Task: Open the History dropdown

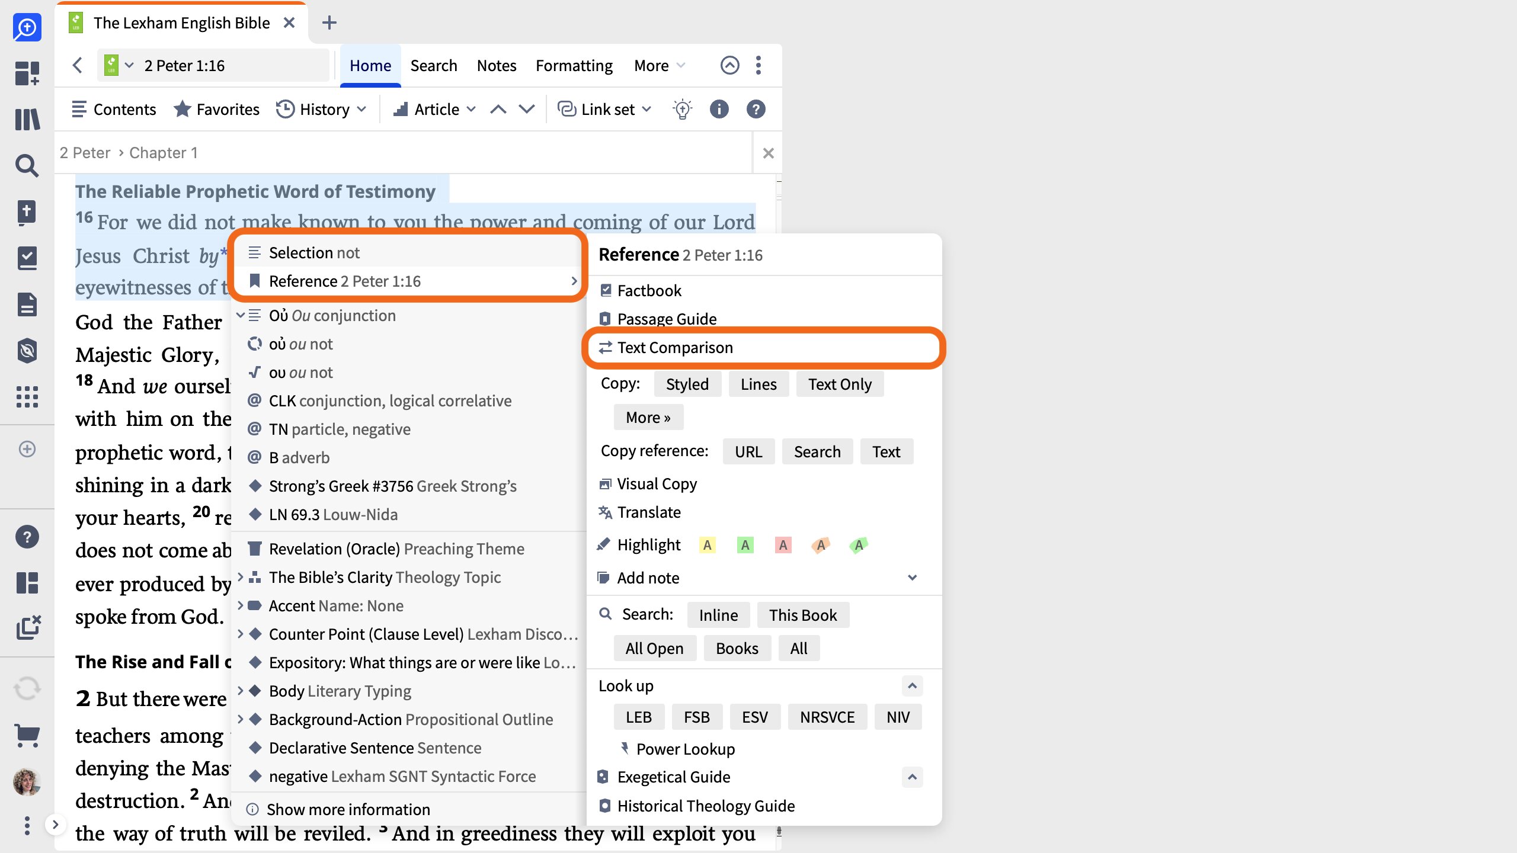Action: (x=322, y=109)
